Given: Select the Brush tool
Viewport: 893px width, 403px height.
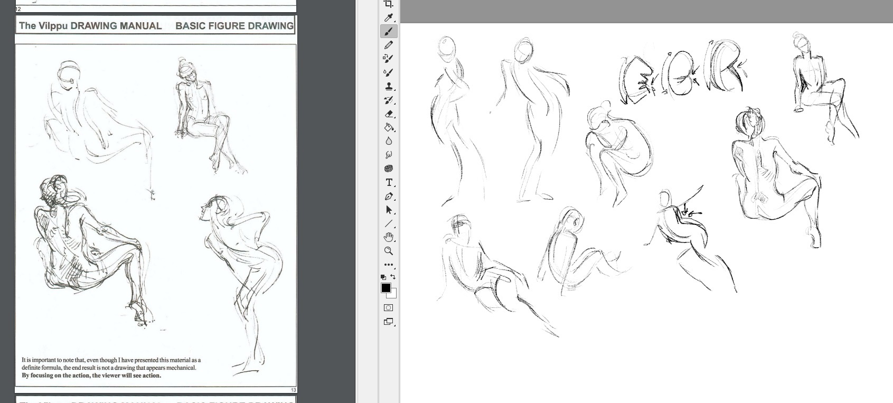Looking at the screenshot, I should tap(388, 31).
